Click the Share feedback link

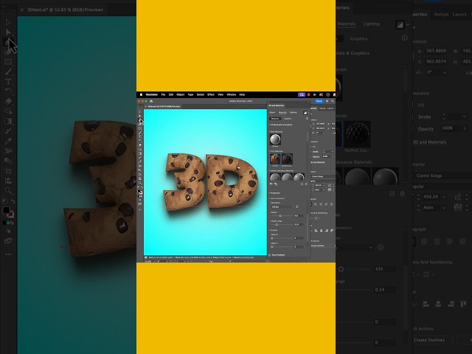[x=278, y=255]
